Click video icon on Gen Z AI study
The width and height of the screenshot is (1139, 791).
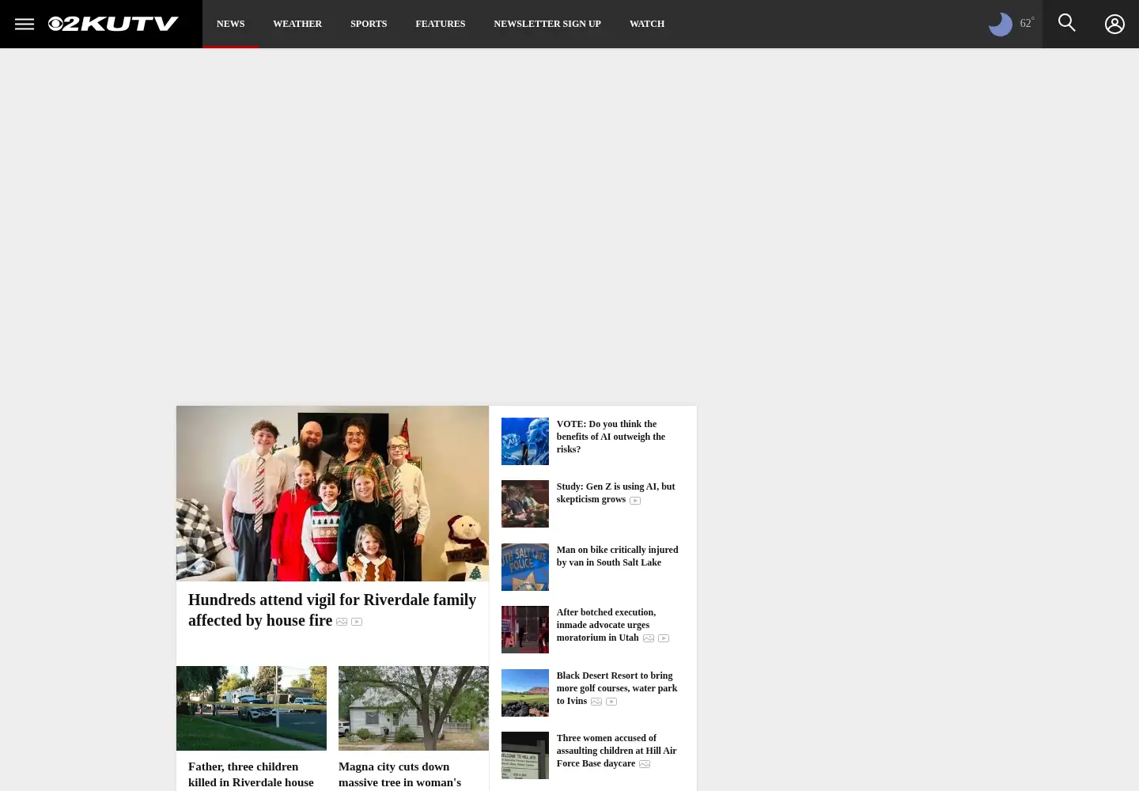tap(635, 501)
